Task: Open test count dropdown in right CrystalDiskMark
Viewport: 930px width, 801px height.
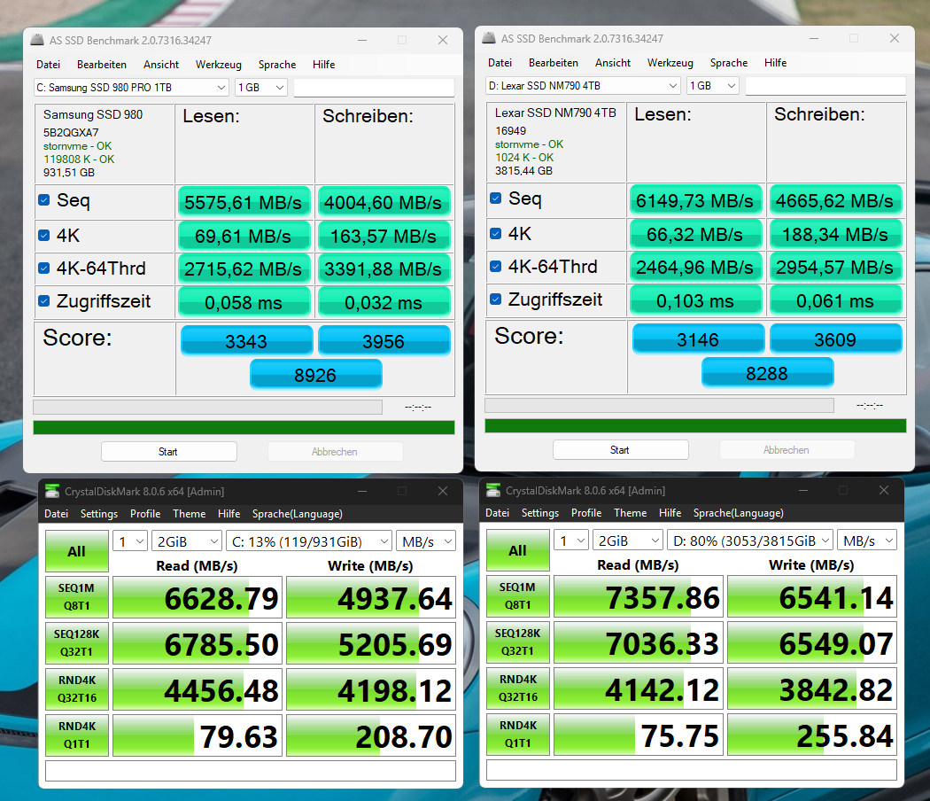Action: pyautogui.click(x=572, y=540)
